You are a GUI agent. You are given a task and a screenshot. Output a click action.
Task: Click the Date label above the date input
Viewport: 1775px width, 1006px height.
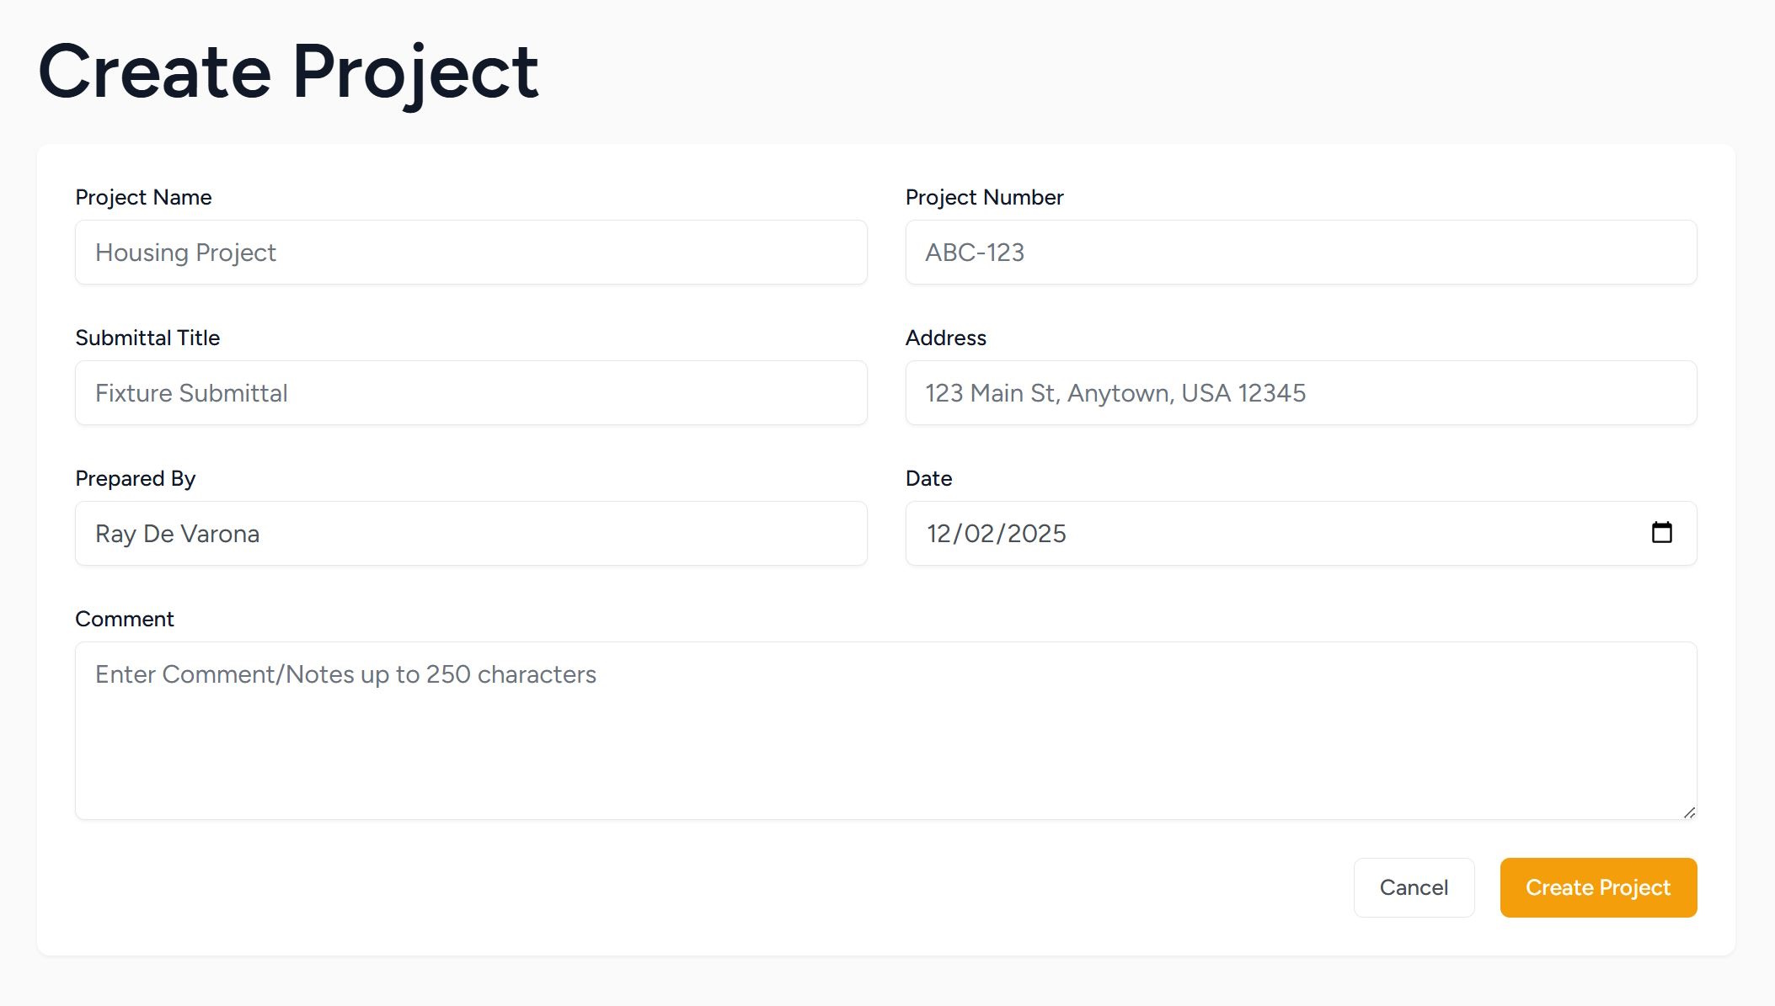928,478
